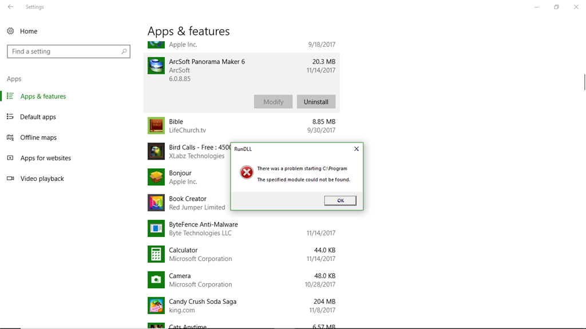Click the 44.0 KB Calculator size
This screenshot has height=329, width=586.
point(324,249)
